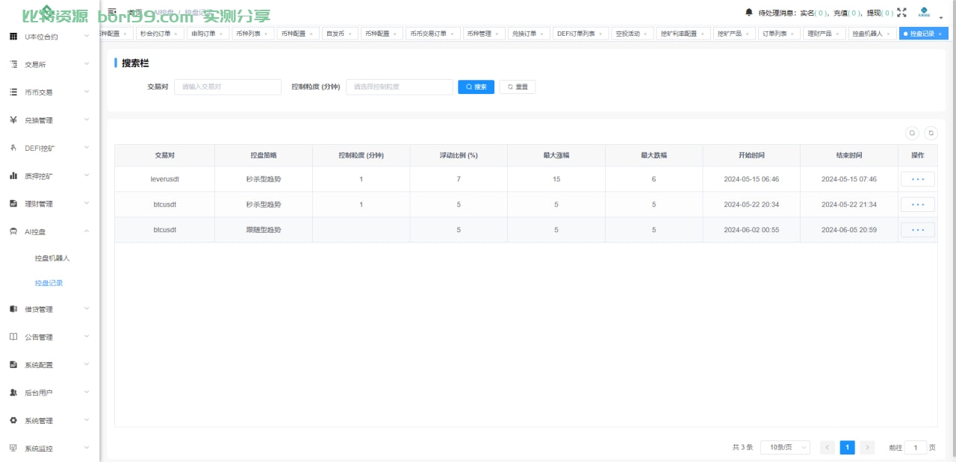
Task: Click the blue 搜索 button
Action: coord(477,87)
